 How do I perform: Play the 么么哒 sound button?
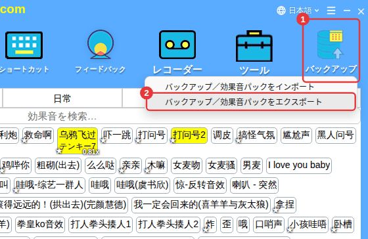101,165
